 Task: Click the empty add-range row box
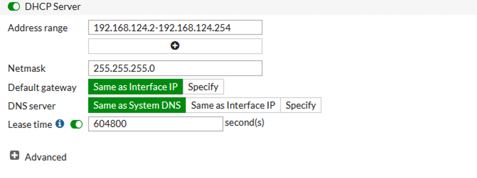[x=175, y=46]
